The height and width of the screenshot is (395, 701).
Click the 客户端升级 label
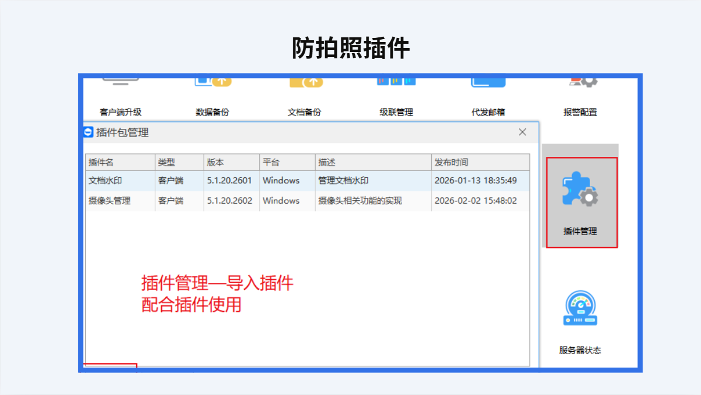click(x=121, y=112)
